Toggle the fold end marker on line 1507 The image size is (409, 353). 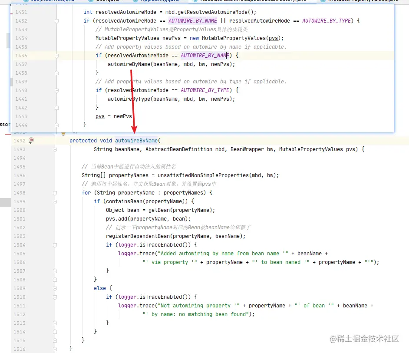(55, 271)
